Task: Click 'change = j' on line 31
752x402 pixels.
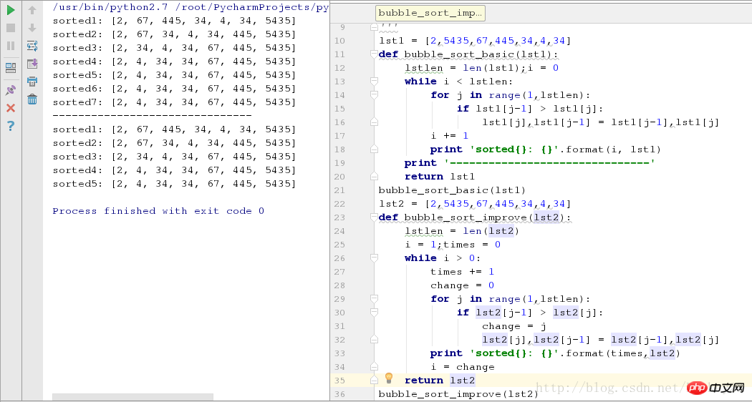Action: point(514,326)
